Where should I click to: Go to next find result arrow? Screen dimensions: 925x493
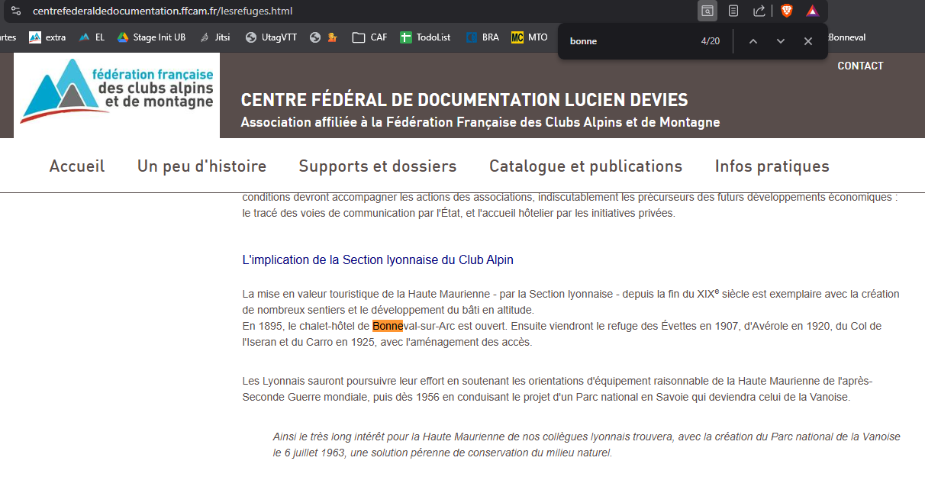781,41
